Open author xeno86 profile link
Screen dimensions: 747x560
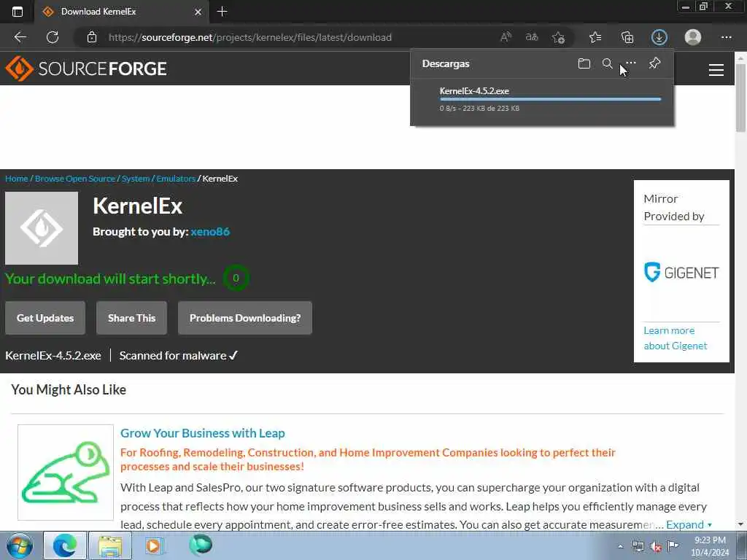click(x=210, y=232)
